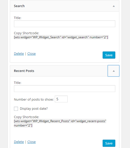Click the number of posts input box

pos(61,99)
